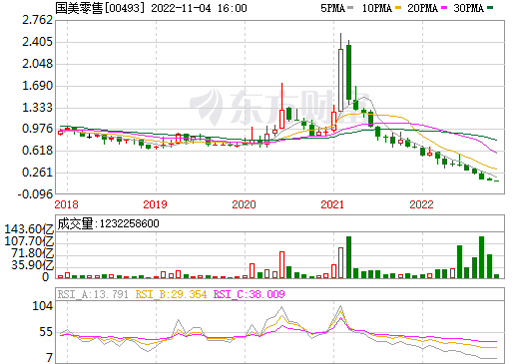This screenshot has height=364, width=519.
Task: Click the 2019 year axis label
Action: (155, 204)
